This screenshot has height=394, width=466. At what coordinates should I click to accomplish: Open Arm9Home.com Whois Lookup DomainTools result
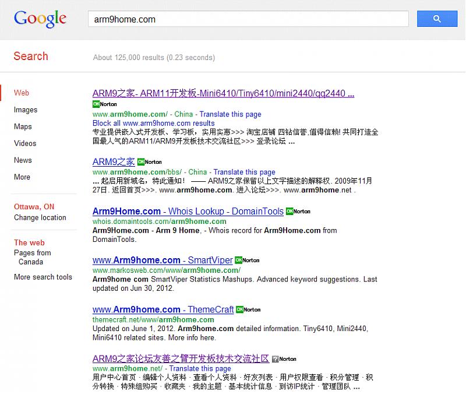point(188,211)
